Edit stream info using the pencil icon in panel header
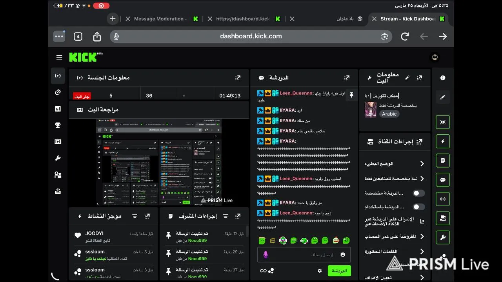 point(407,78)
